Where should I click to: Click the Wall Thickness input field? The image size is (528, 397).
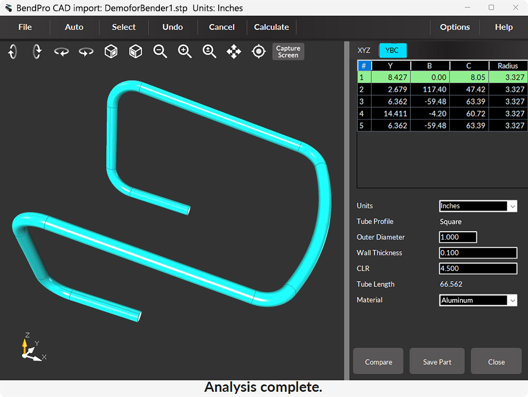[x=478, y=253]
